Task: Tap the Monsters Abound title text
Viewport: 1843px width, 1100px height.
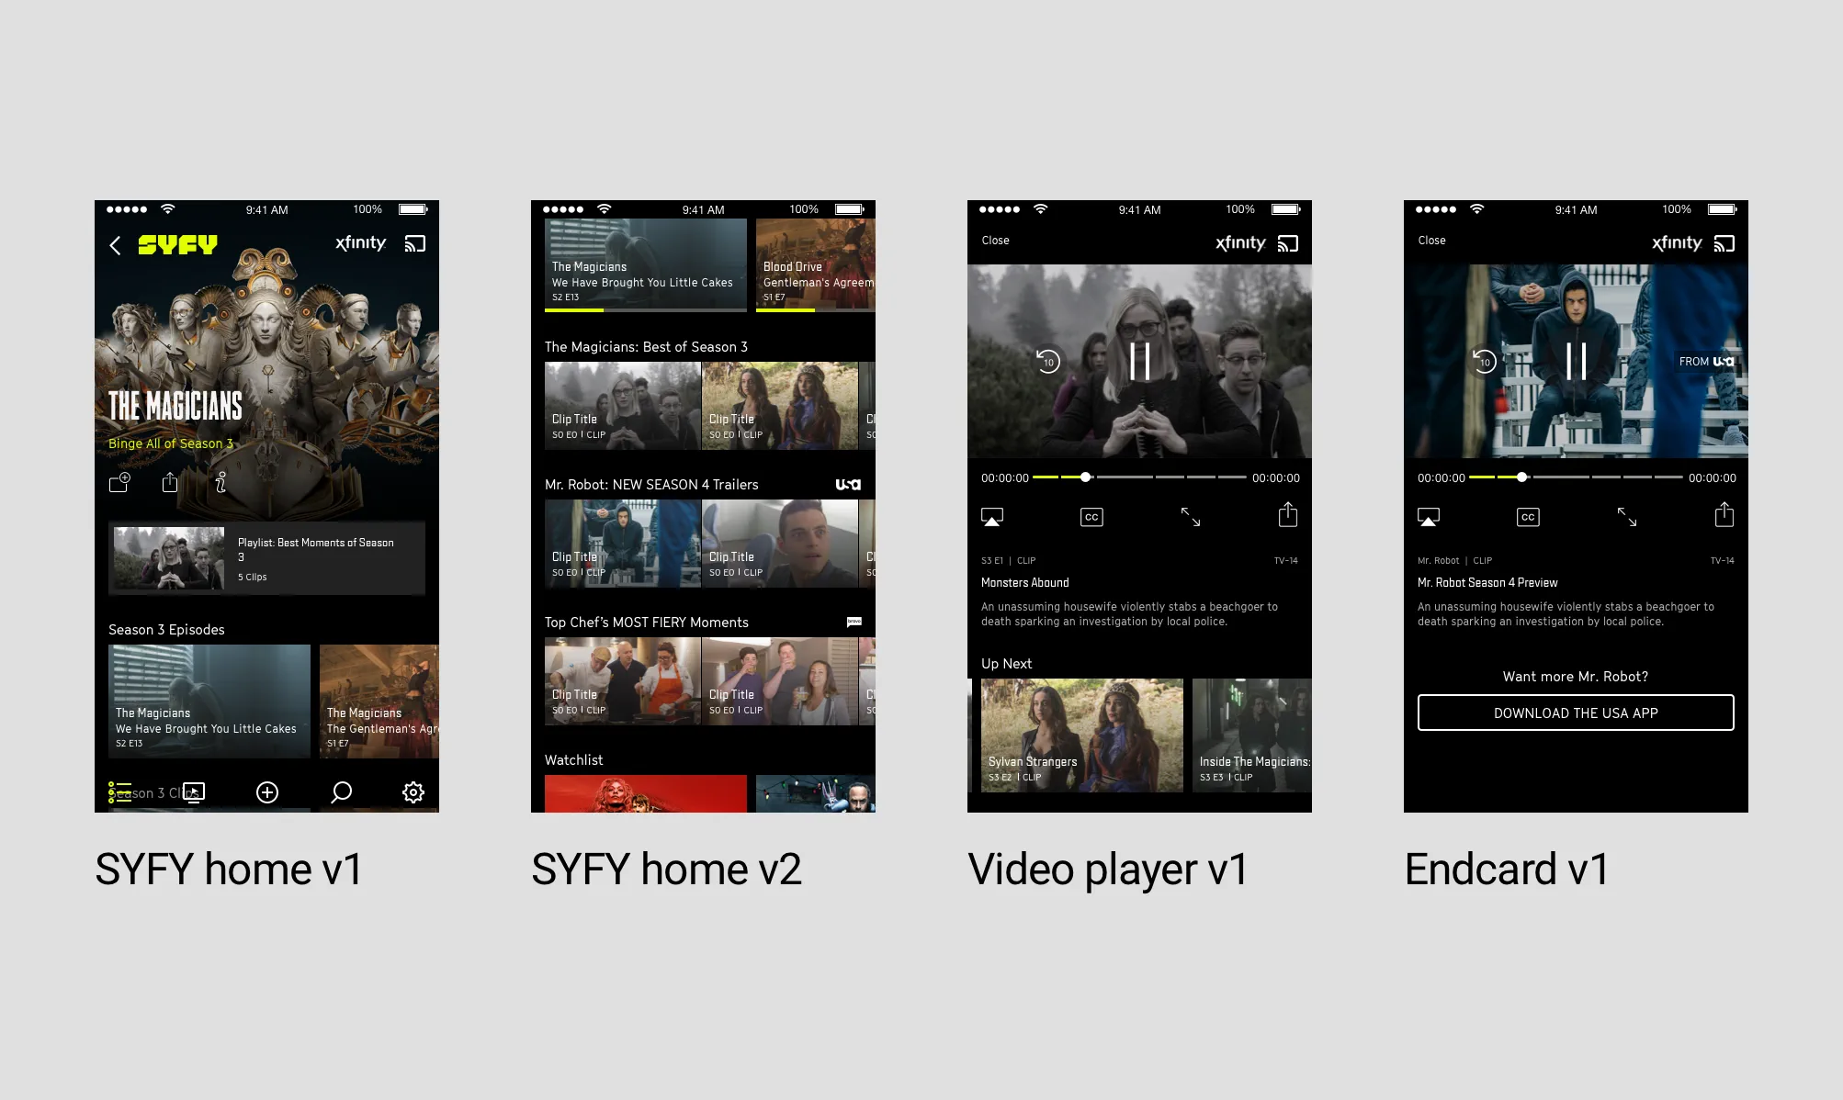Action: tap(1025, 583)
